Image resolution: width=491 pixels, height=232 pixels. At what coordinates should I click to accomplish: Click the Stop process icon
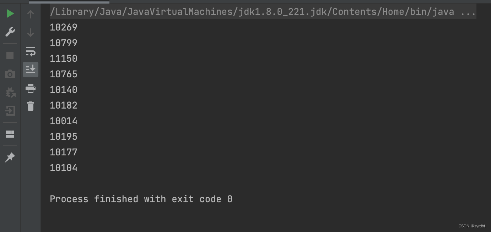[10, 55]
